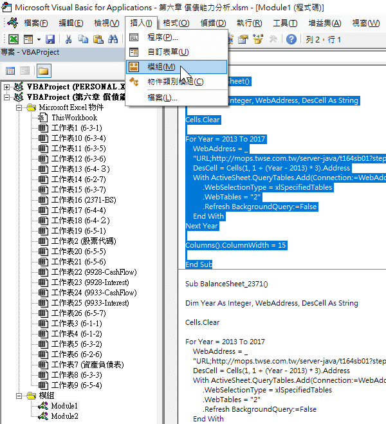Open the 執行(R) menu
Screen dimensions: 386x424
(249, 23)
